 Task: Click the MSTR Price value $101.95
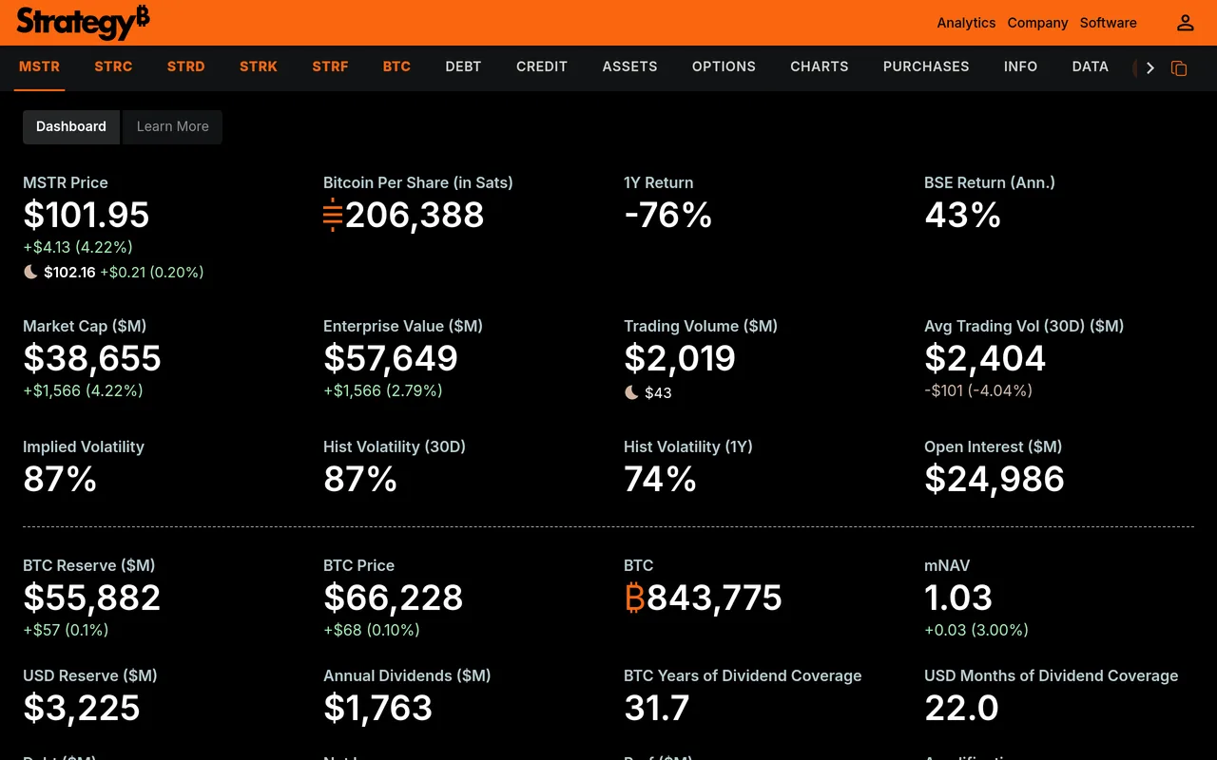click(86, 216)
